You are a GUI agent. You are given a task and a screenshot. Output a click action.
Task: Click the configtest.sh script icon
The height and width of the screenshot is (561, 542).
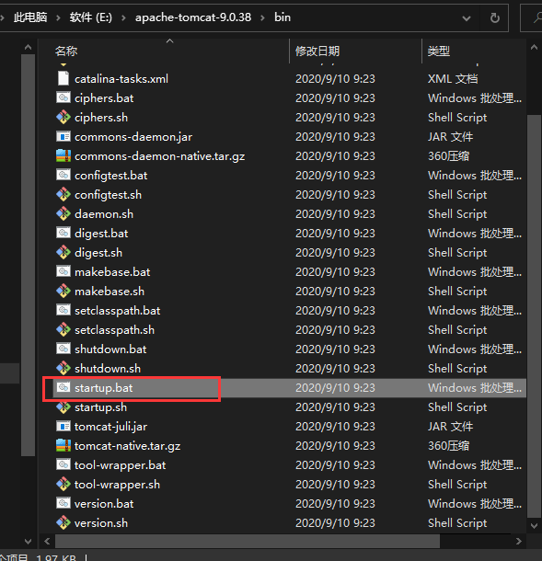point(63,194)
